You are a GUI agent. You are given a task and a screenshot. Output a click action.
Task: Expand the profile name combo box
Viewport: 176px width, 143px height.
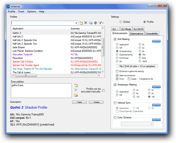tap(76, 23)
